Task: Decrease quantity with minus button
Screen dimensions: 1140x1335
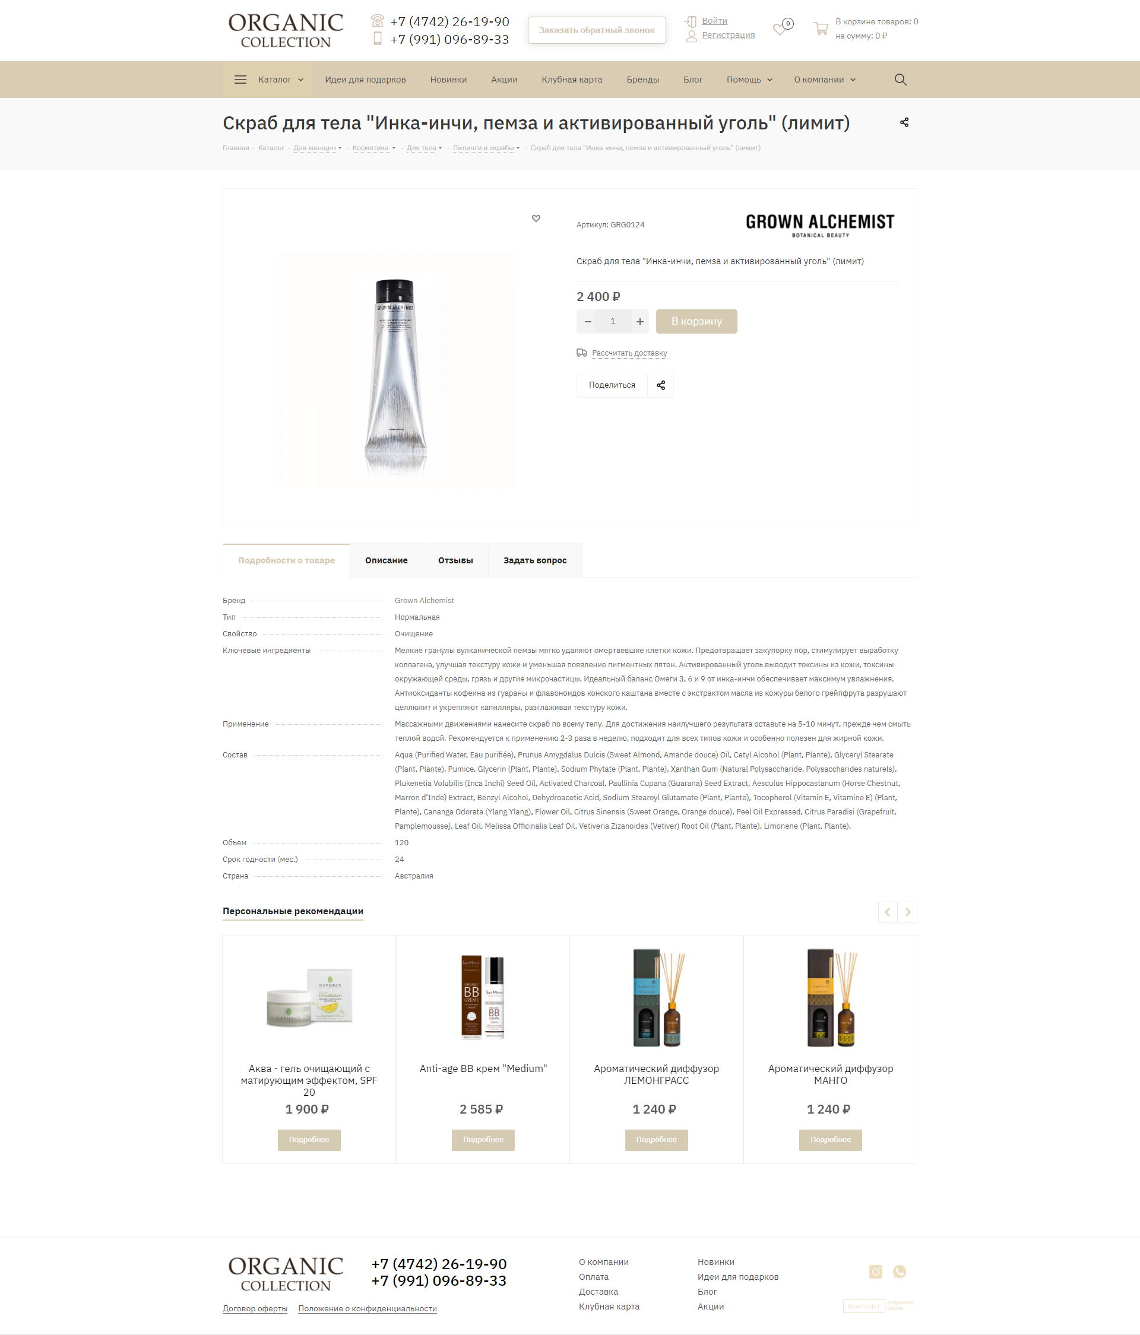Action: click(588, 322)
